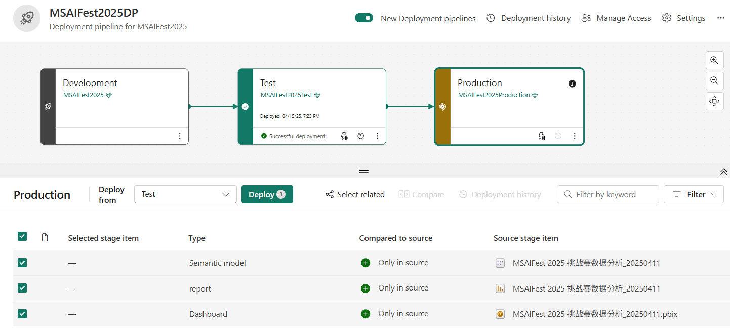
Task: Click Select related
Action: coord(355,195)
